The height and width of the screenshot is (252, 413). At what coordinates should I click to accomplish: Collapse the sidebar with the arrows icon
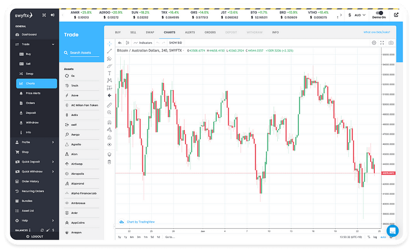tap(44, 15)
